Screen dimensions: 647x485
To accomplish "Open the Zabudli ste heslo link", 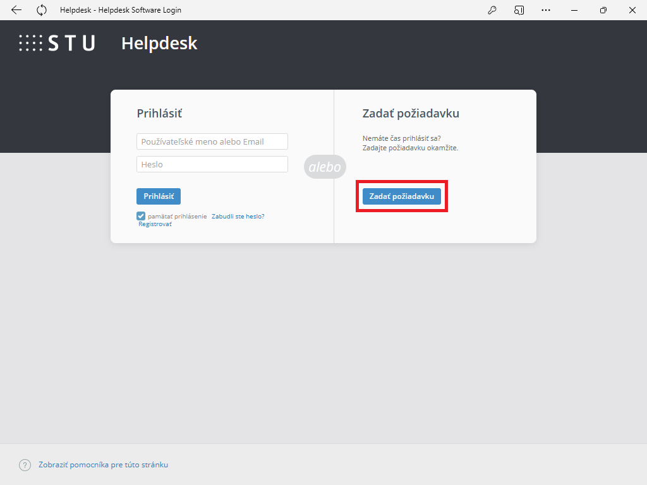I will click(237, 216).
